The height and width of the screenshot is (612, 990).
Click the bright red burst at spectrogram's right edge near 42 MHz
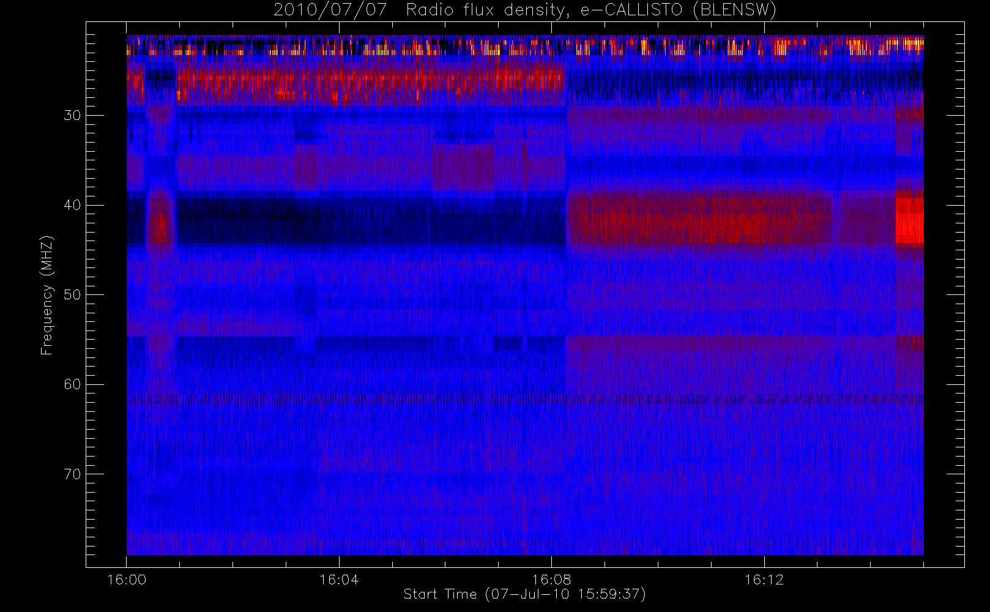click(909, 220)
